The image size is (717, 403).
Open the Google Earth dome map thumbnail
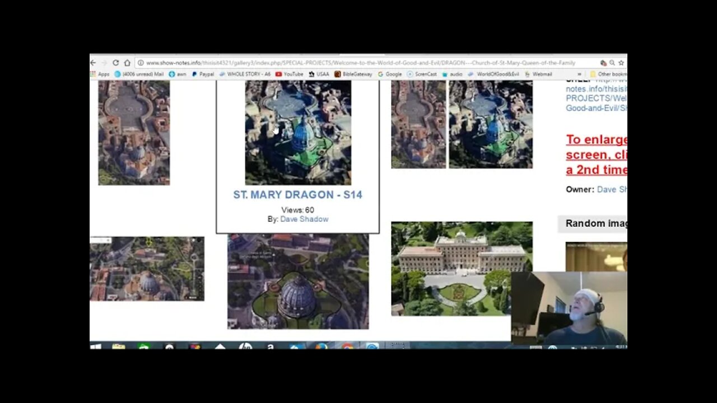click(147, 269)
